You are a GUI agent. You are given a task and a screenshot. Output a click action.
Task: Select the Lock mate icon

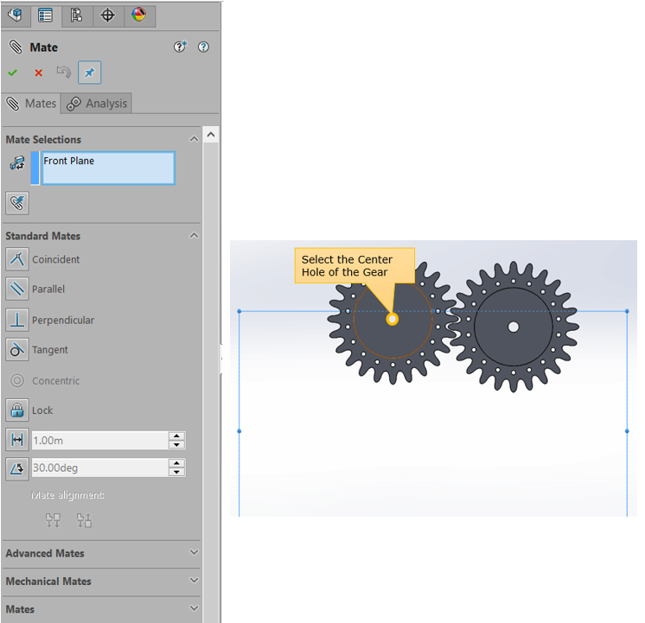pyautogui.click(x=17, y=410)
